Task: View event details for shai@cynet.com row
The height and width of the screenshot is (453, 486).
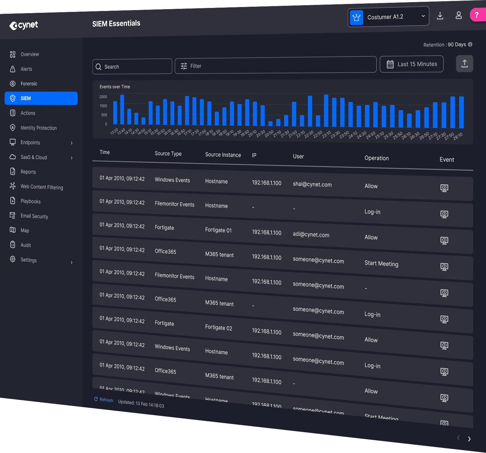Action: pos(444,188)
